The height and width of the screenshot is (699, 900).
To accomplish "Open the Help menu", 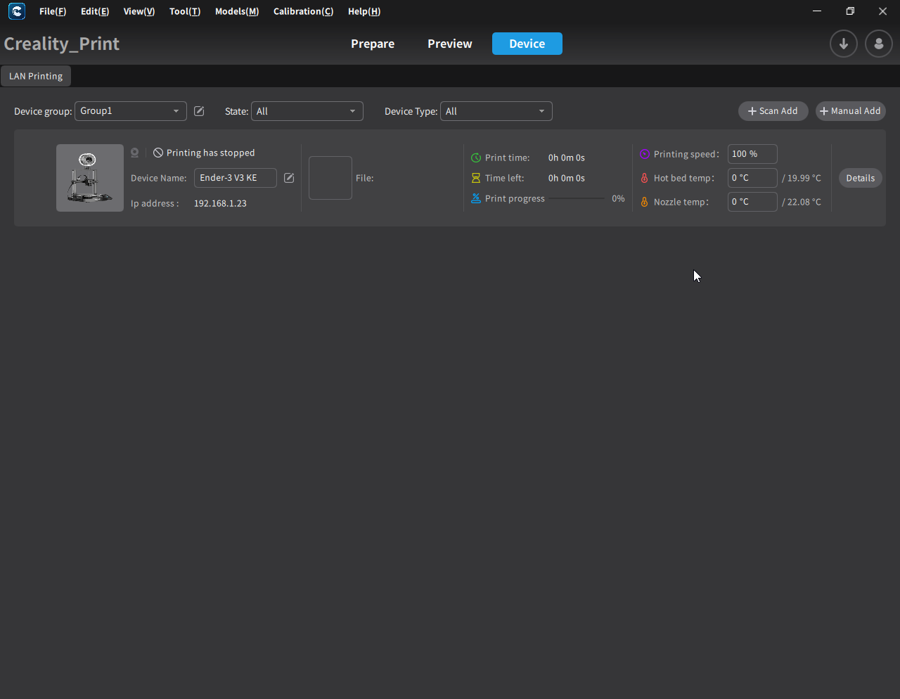I will [364, 11].
